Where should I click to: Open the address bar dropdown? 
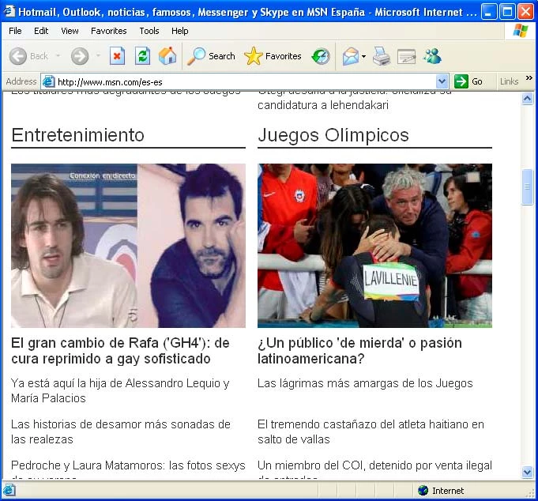(x=442, y=81)
